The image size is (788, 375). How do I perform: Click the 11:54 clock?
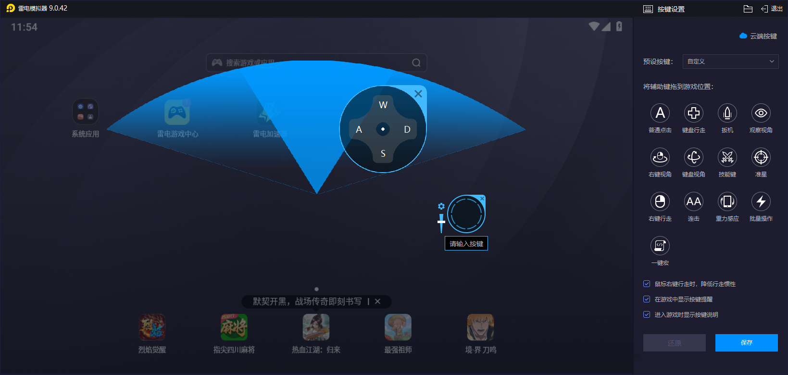point(24,27)
